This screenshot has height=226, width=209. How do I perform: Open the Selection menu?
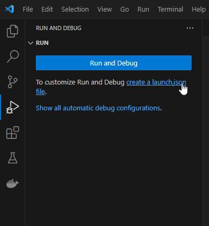75,9
